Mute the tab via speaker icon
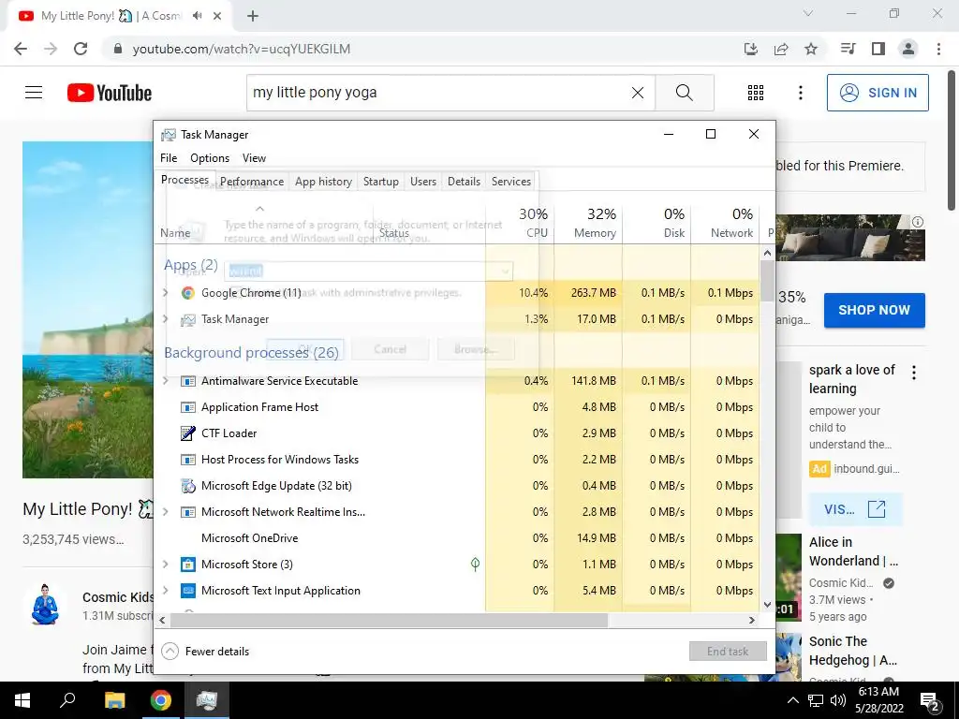 [x=197, y=16]
